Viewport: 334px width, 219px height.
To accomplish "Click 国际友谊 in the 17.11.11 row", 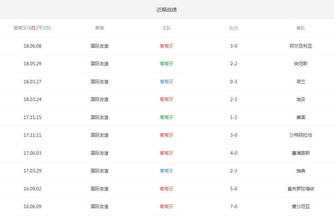I will pos(99,135).
